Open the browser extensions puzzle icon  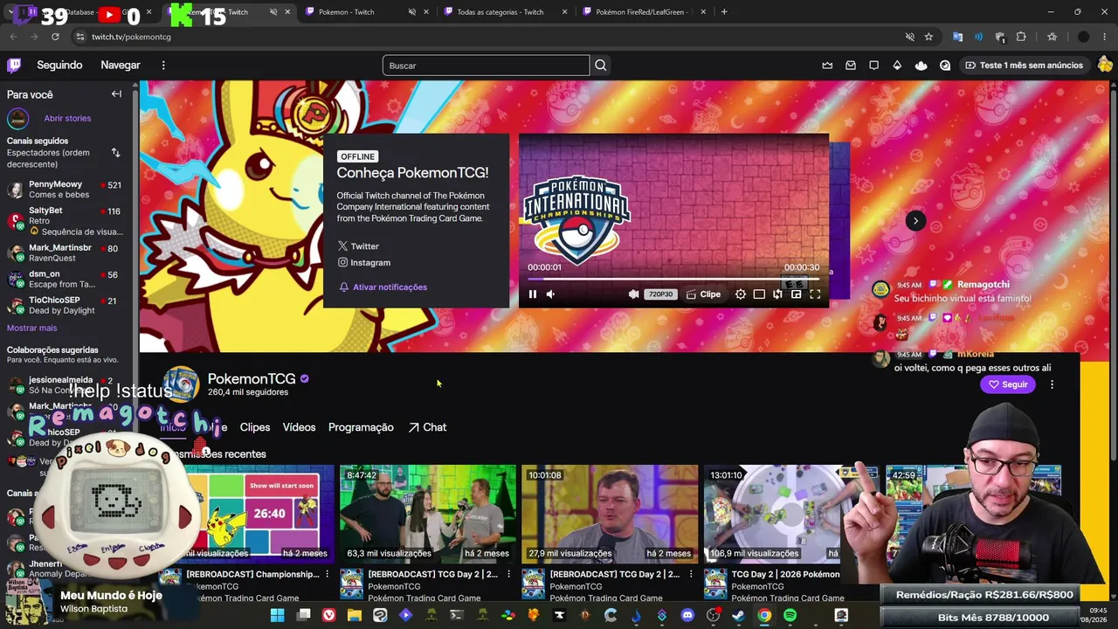1021,37
